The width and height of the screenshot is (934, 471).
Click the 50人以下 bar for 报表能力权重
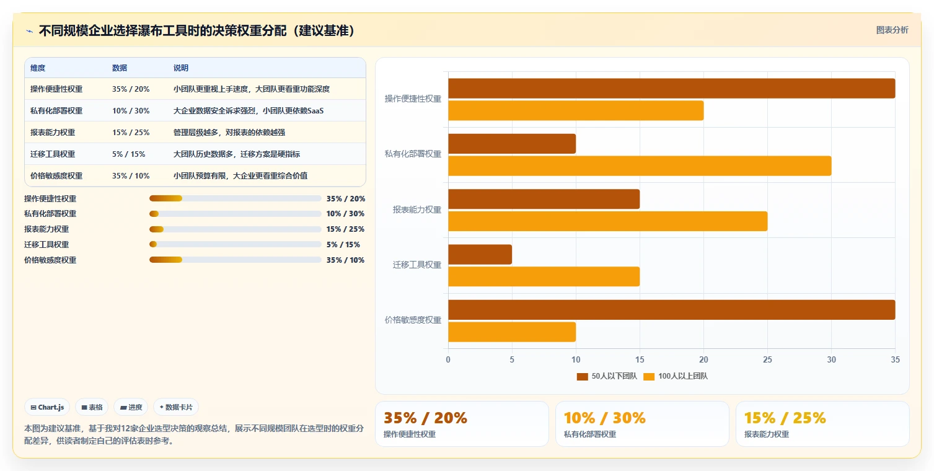tap(544, 199)
